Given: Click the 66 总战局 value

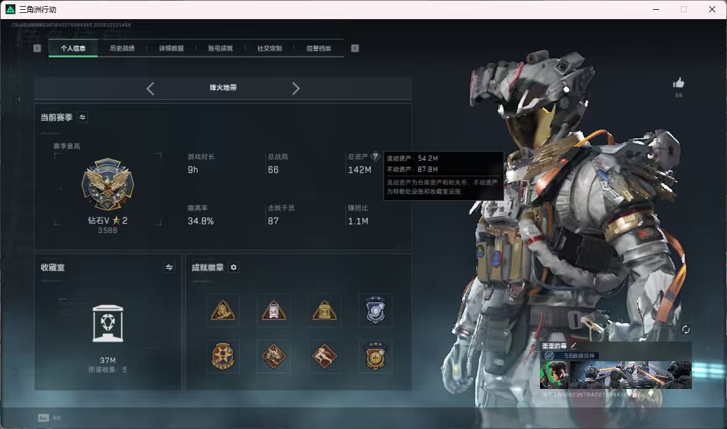Looking at the screenshot, I should coord(273,170).
